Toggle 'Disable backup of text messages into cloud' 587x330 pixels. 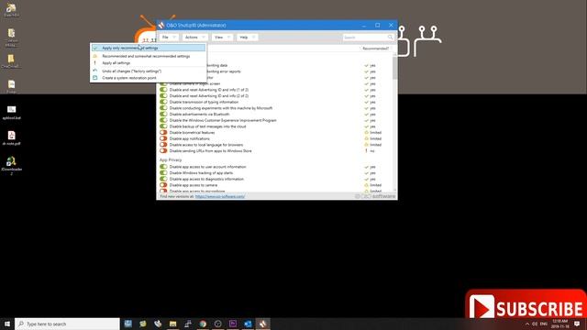(x=163, y=126)
